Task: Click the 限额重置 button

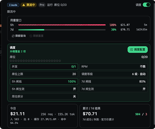Action: point(36,36)
